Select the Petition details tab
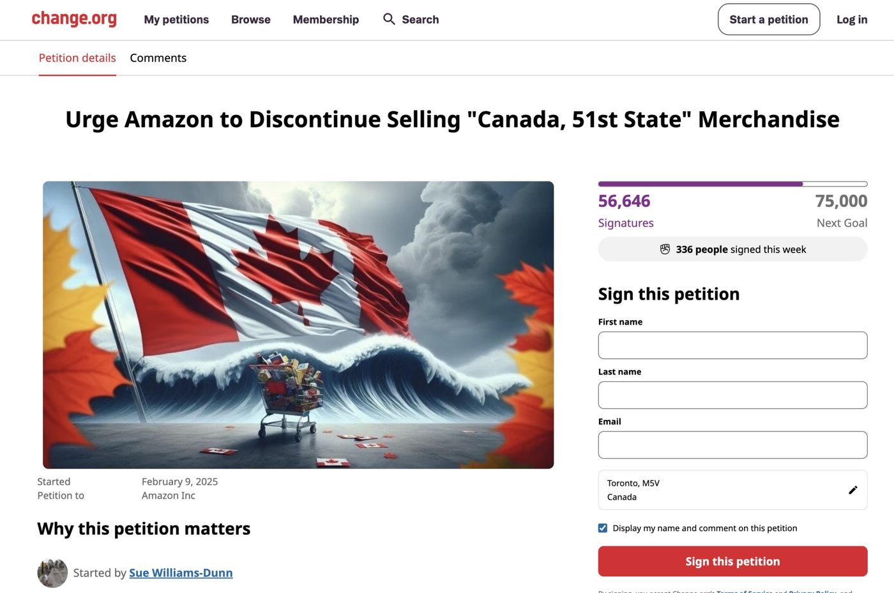This screenshot has width=894, height=593. [x=77, y=58]
